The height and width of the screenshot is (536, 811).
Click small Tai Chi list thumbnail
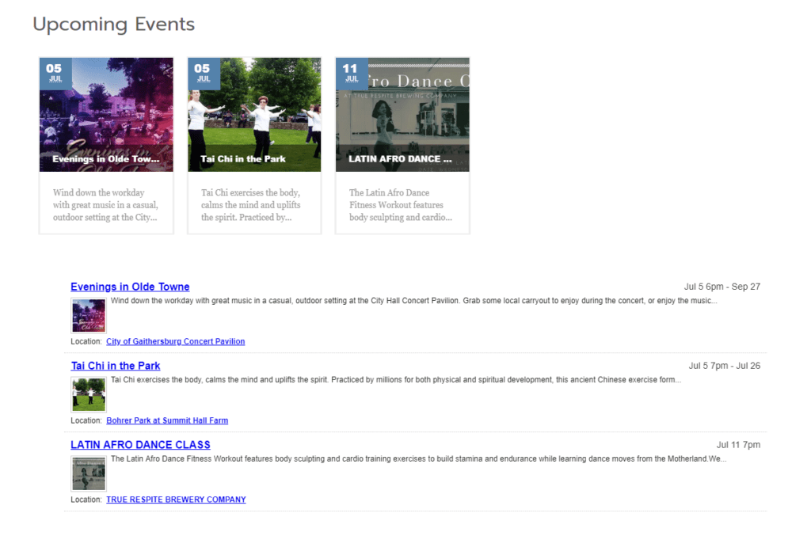pyautogui.click(x=89, y=394)
